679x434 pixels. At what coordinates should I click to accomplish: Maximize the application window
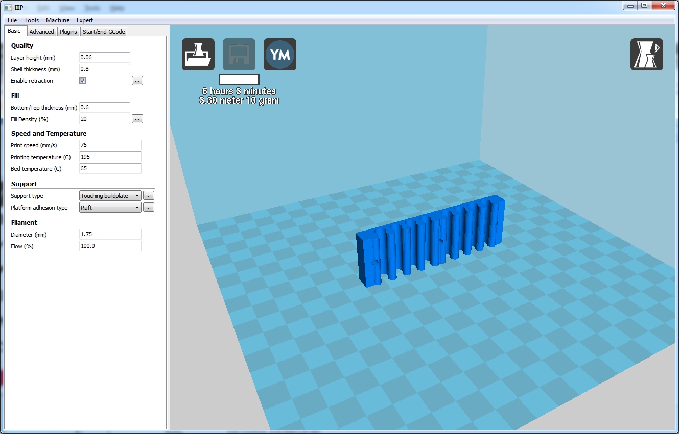[644, 5]
